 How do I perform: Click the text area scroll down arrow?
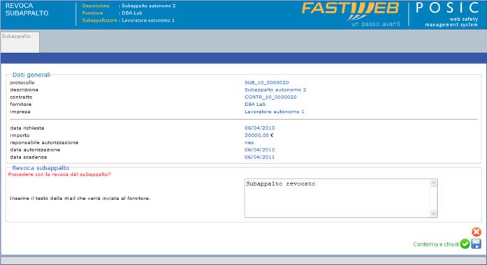[x=433, y=213]
